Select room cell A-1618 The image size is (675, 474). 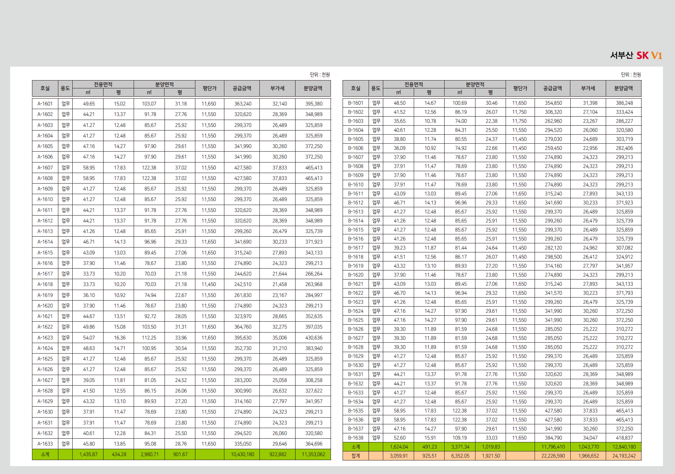(x=45, y=284)
